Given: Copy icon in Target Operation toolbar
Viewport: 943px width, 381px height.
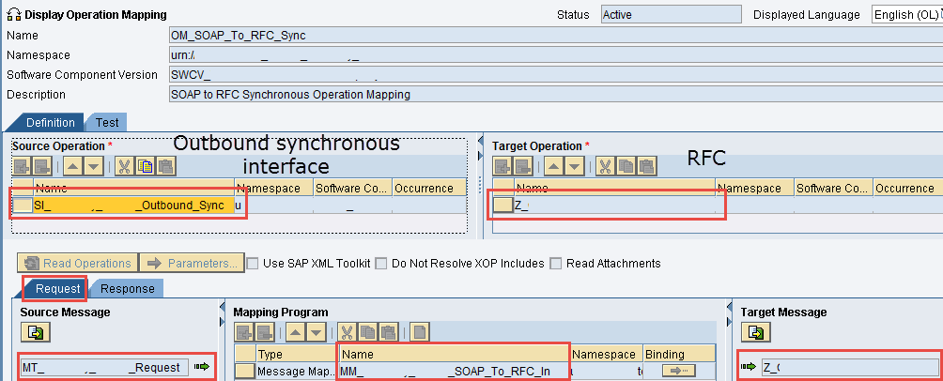Looking at the screenshot, I should tap(626, 166).
